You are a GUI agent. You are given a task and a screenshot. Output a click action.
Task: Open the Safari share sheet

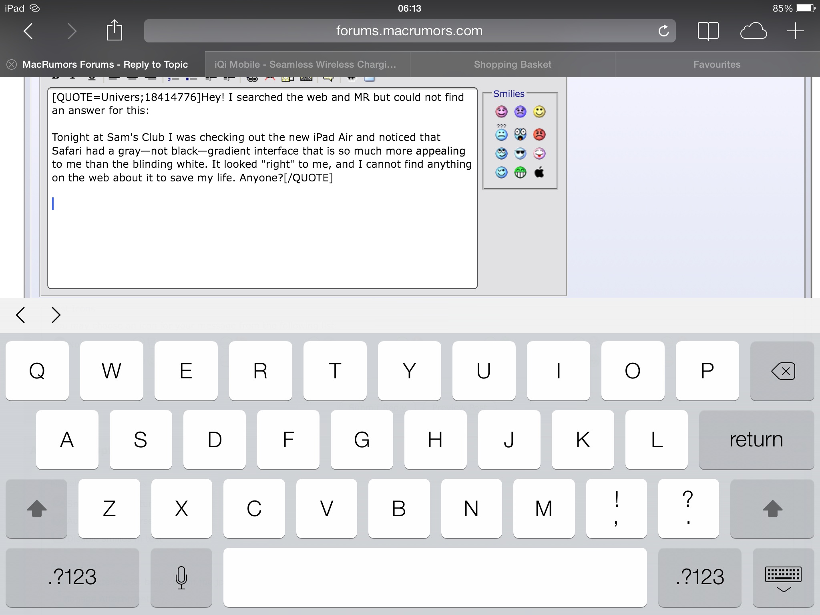(x=114, y=30)
